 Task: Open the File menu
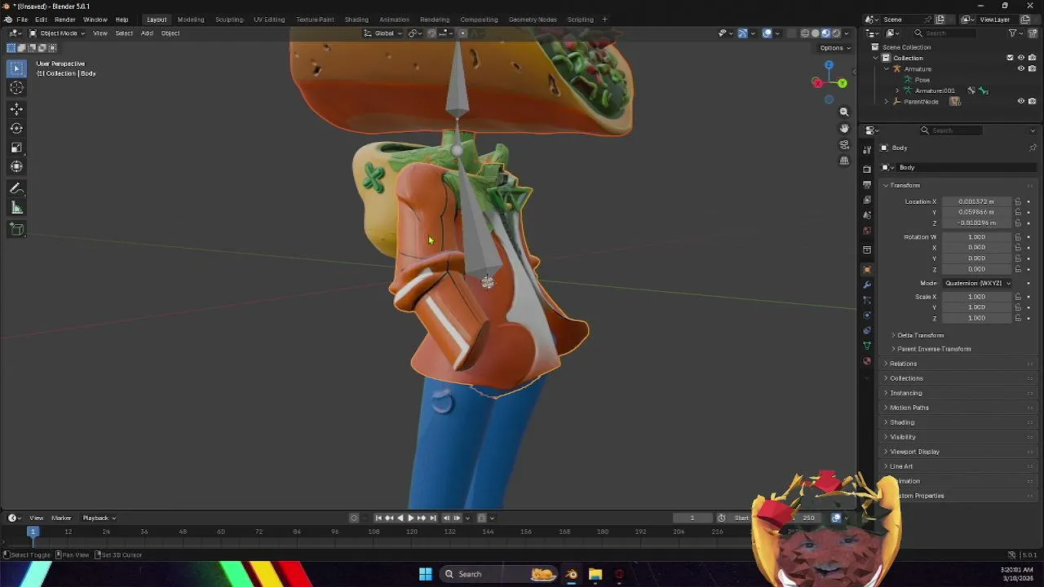pos(22,20)
